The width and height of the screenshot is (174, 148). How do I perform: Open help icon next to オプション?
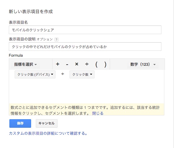[56, 39]
